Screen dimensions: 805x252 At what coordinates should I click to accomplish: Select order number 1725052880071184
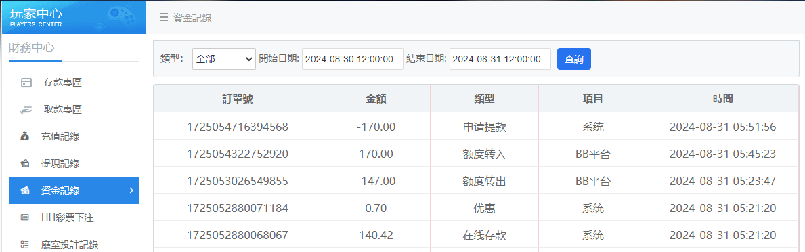pyautogui.click(x=238, y=209)
